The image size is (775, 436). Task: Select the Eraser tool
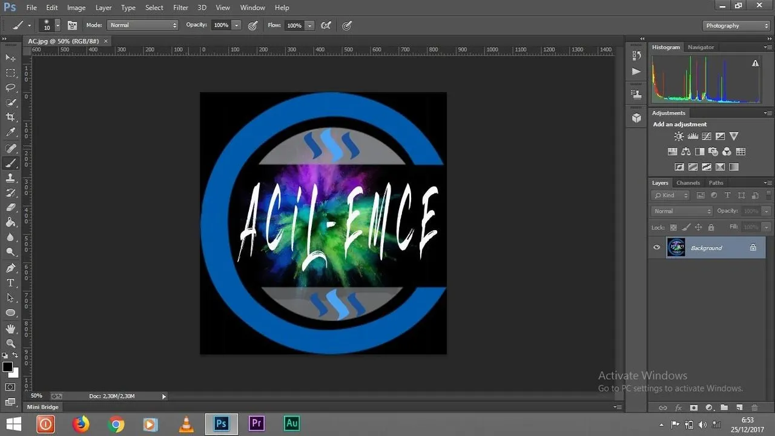(x=10, y=208)
